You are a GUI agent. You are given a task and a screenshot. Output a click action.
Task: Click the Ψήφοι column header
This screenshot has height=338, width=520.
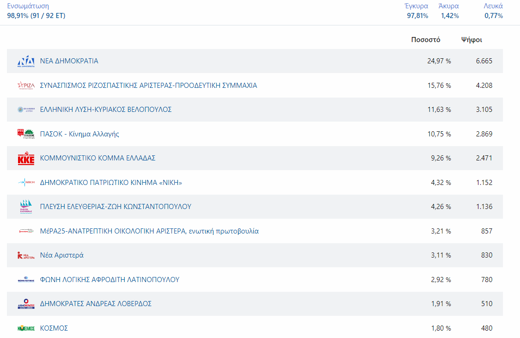(471, 40)
